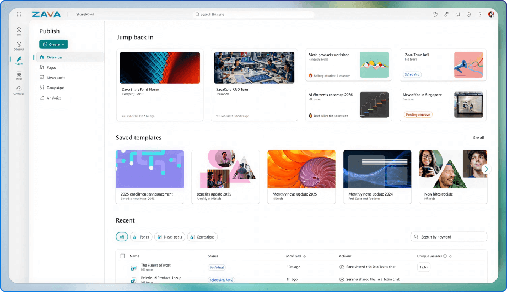Click the activity icon beside Serena shared
Viewport: 507px width, 292px height.
[342, 279]
